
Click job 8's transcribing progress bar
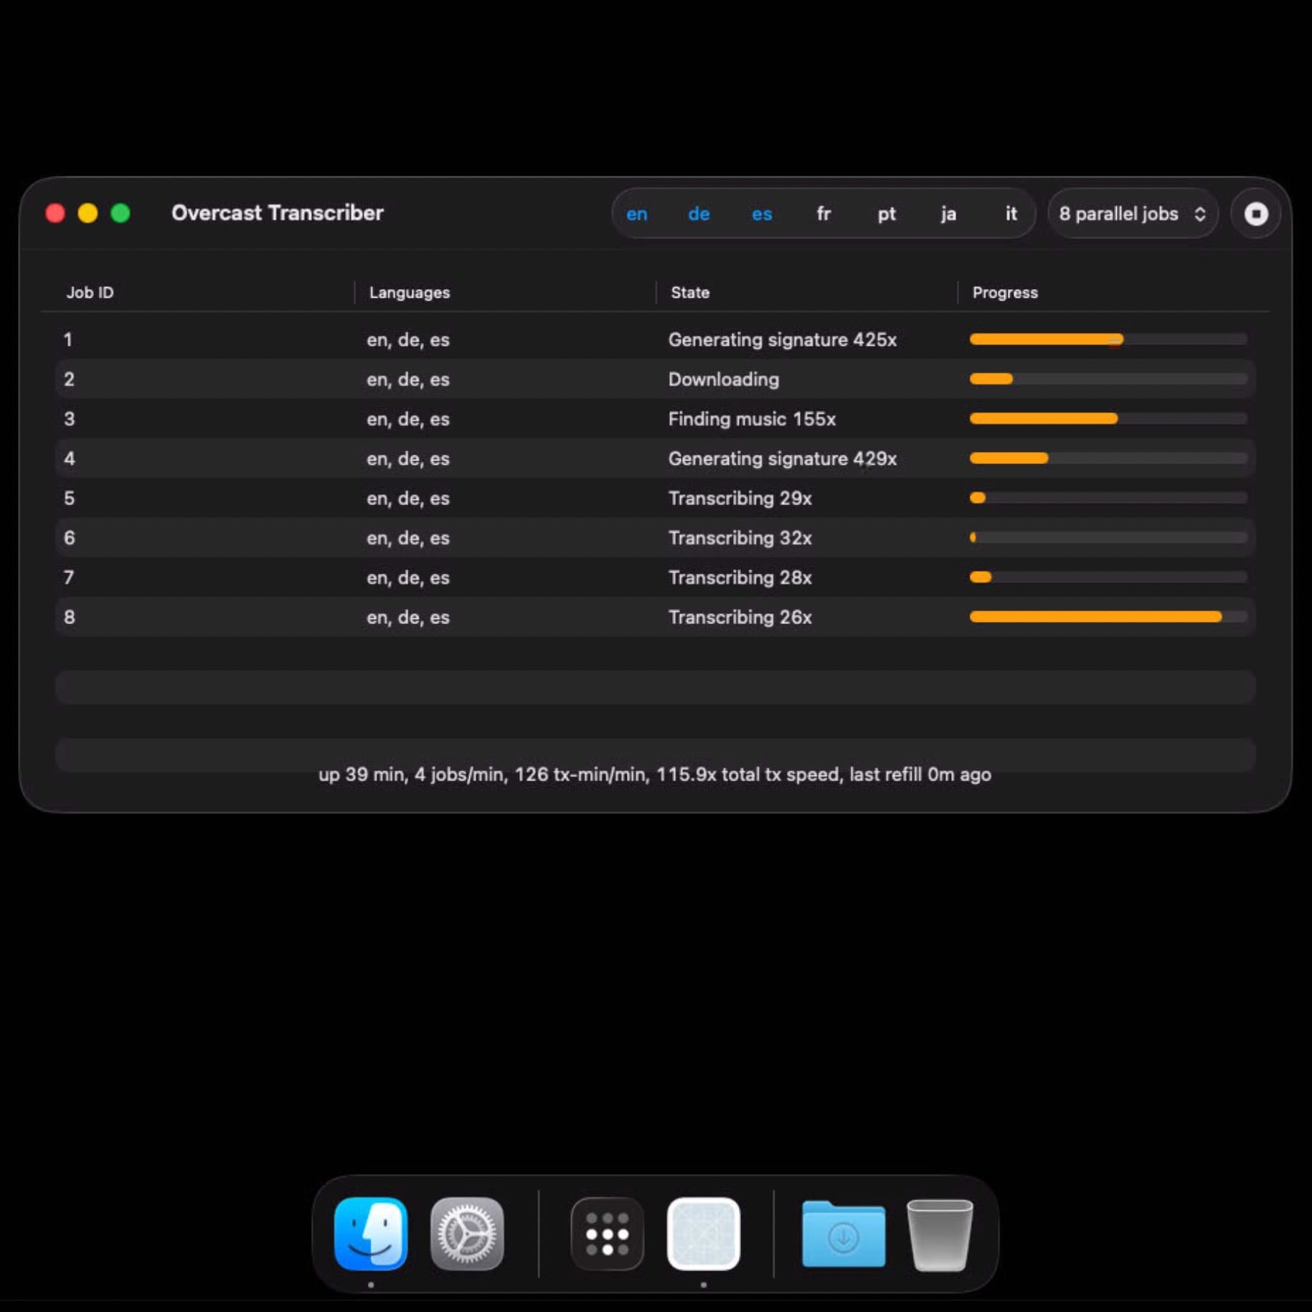click(1108, 617)
